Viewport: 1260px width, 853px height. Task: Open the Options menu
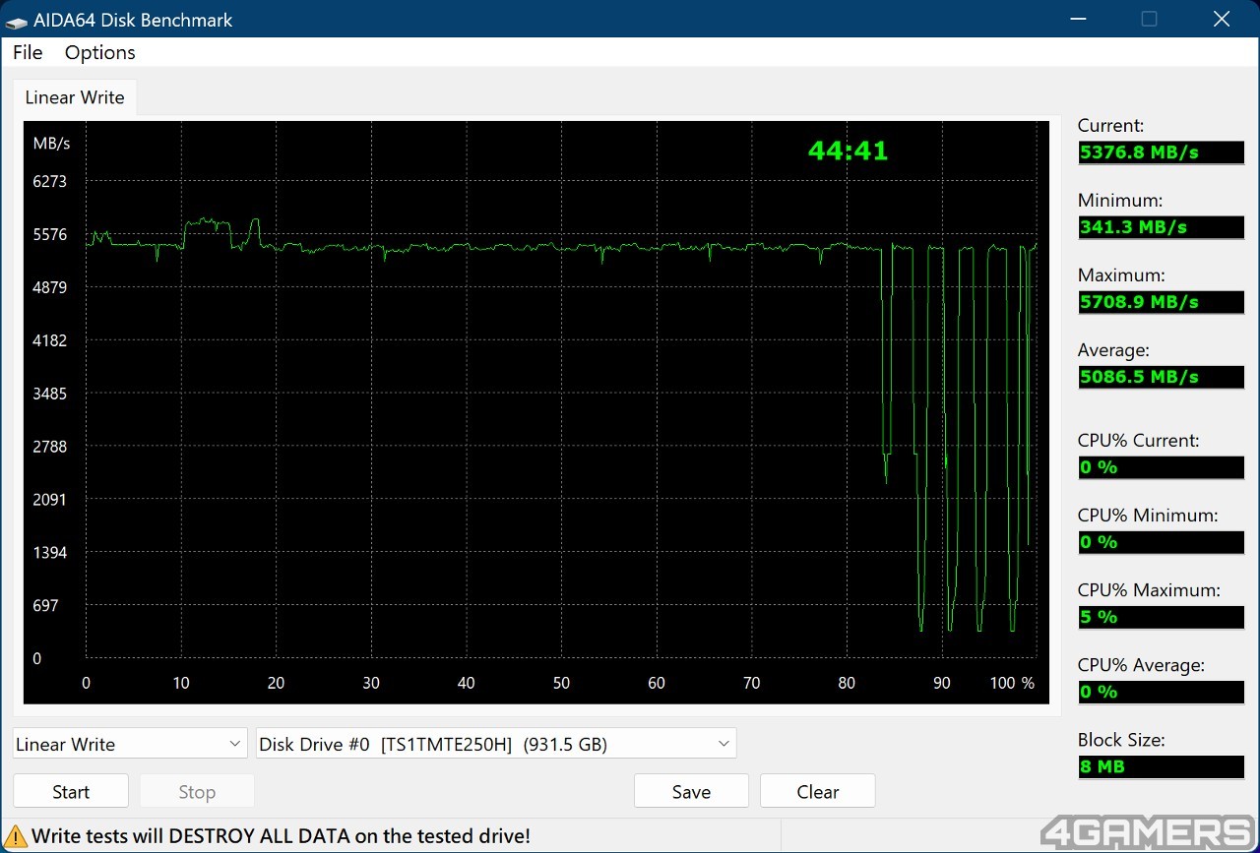click(100, 52)
